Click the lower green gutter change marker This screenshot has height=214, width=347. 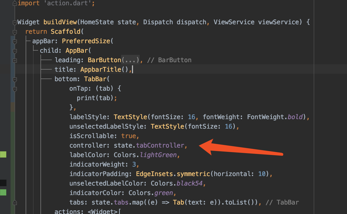[x=3, y=193]
